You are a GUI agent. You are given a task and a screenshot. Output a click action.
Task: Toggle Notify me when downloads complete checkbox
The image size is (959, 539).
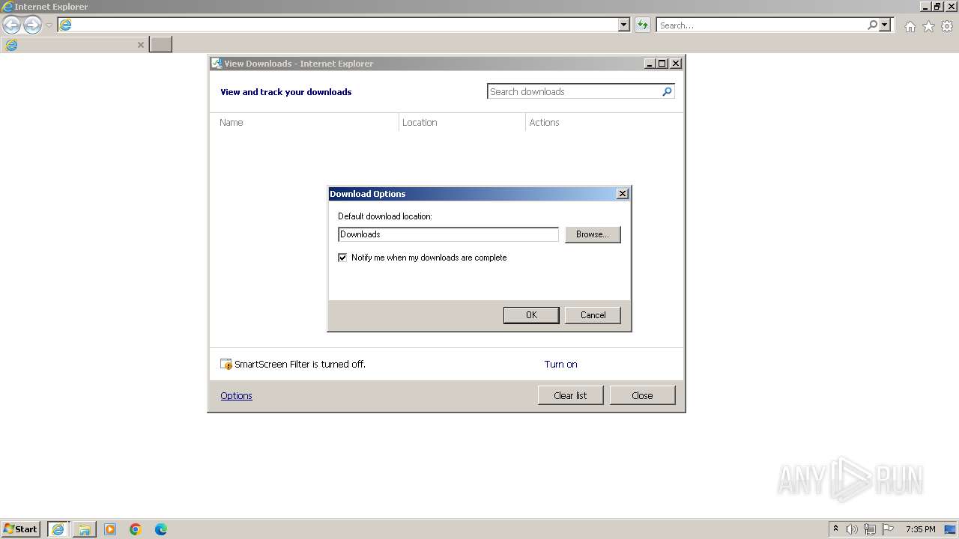(342, 258)
